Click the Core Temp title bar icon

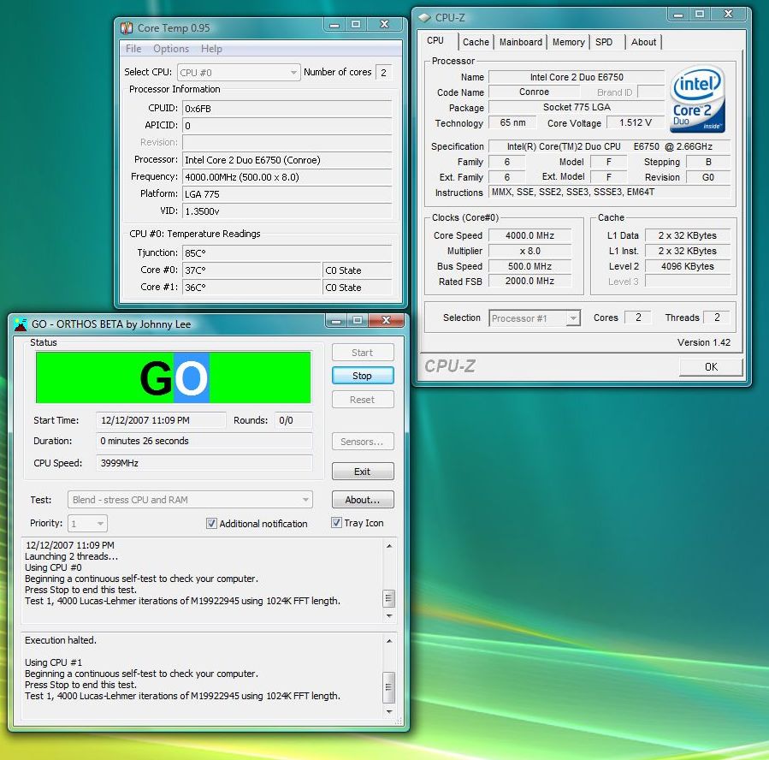point(127,28)
